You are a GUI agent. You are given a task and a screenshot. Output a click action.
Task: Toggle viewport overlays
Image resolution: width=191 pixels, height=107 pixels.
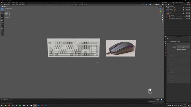point(150,5)
